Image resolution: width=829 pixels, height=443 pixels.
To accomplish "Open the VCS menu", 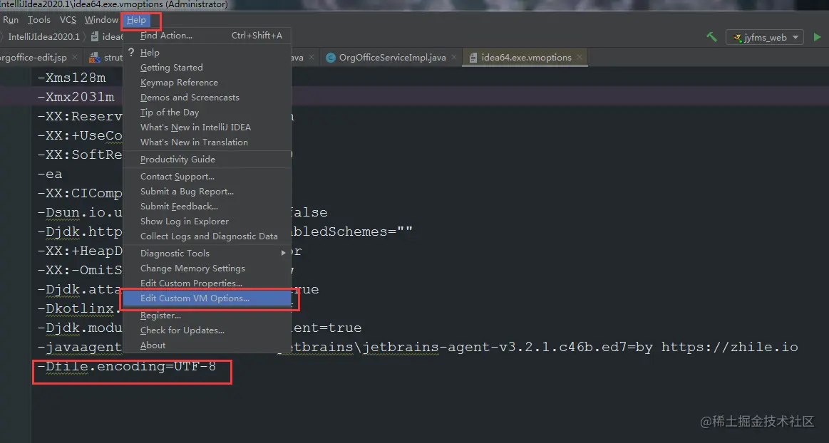I will [x=68, y=19].
